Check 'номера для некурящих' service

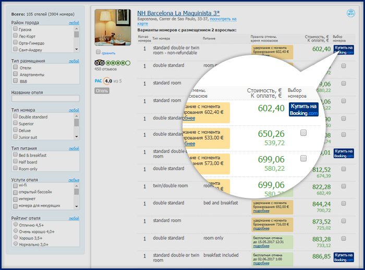click(15, 206)
